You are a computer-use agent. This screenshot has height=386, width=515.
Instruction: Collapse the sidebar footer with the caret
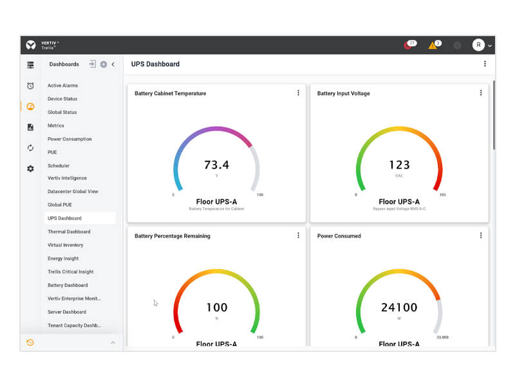pos(114,343)
